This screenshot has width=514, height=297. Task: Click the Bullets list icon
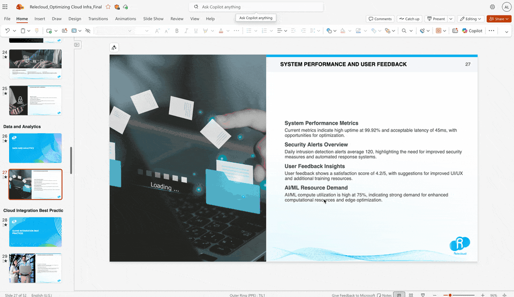(x=249, y=31)
